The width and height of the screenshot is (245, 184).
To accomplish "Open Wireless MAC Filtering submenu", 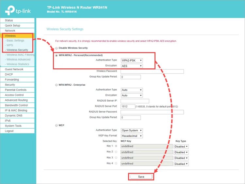I will point(20,55).
